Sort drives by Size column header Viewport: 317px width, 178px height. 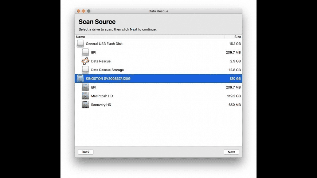(x=237, y=37)
